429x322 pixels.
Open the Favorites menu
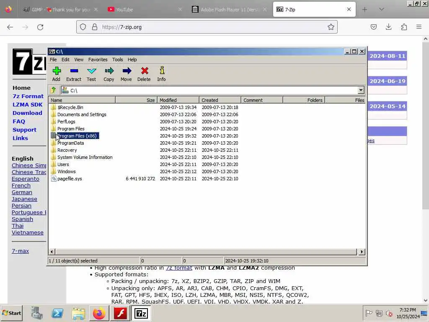98,60
